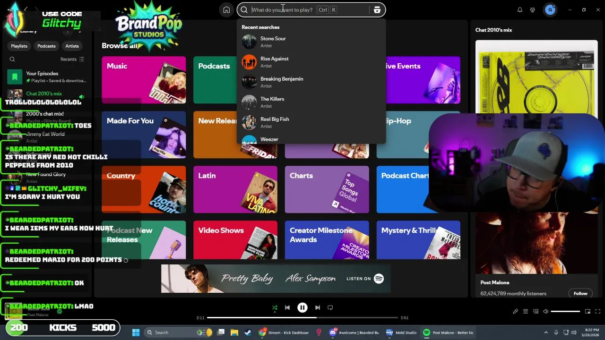Screen dimensions: 605x340
Task: Switch to Meld Studio in taskbar
Action: click(401, 332)
